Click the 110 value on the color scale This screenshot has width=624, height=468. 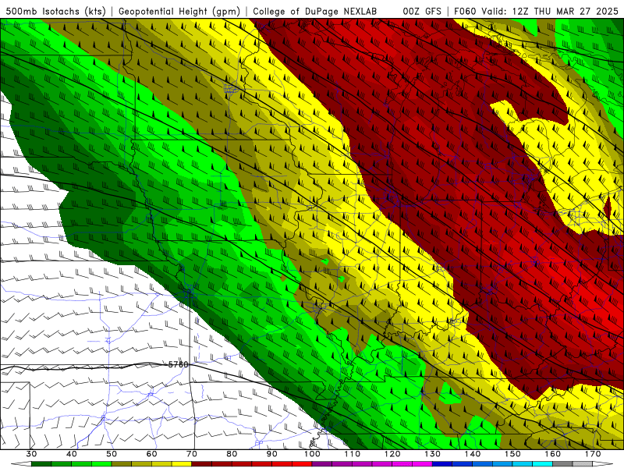(x=353, y=454)
